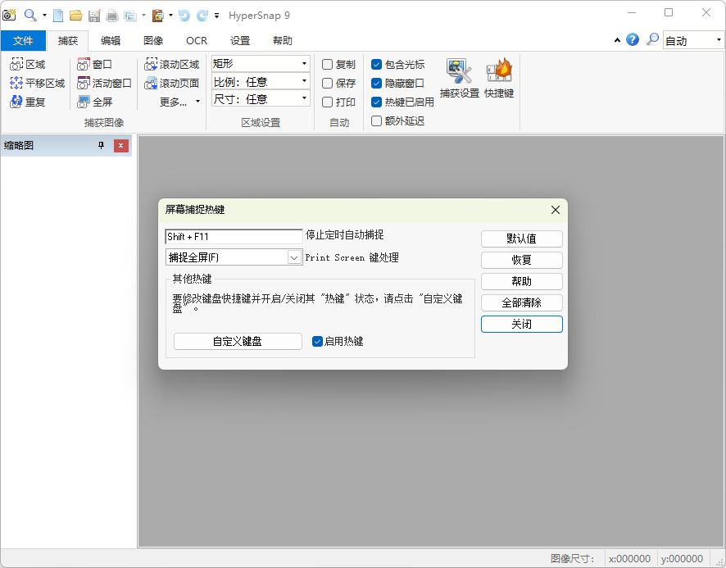This screenshot has height=568, width=726.
Task: Switch to the OCR tab
Action: point(197,40)
